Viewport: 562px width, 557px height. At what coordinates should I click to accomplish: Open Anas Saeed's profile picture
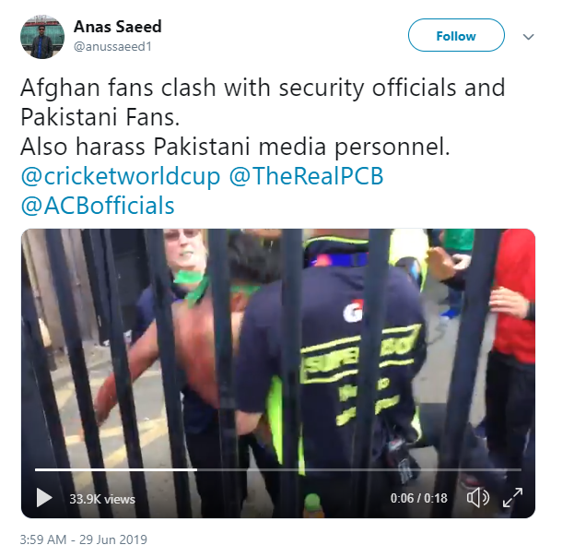42,37
